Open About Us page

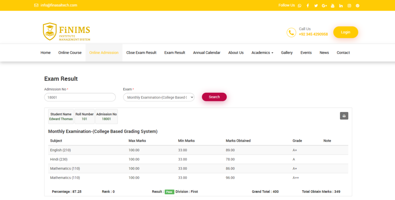[x=236, y=53]
